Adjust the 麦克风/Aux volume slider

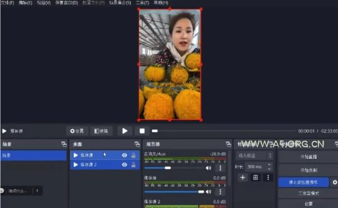click(x=174, y=168)
